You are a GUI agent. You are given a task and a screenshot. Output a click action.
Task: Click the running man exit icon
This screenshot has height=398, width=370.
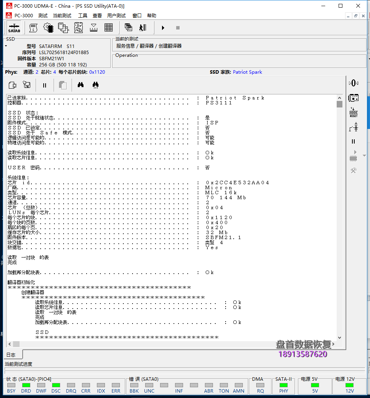coord(143,28)
